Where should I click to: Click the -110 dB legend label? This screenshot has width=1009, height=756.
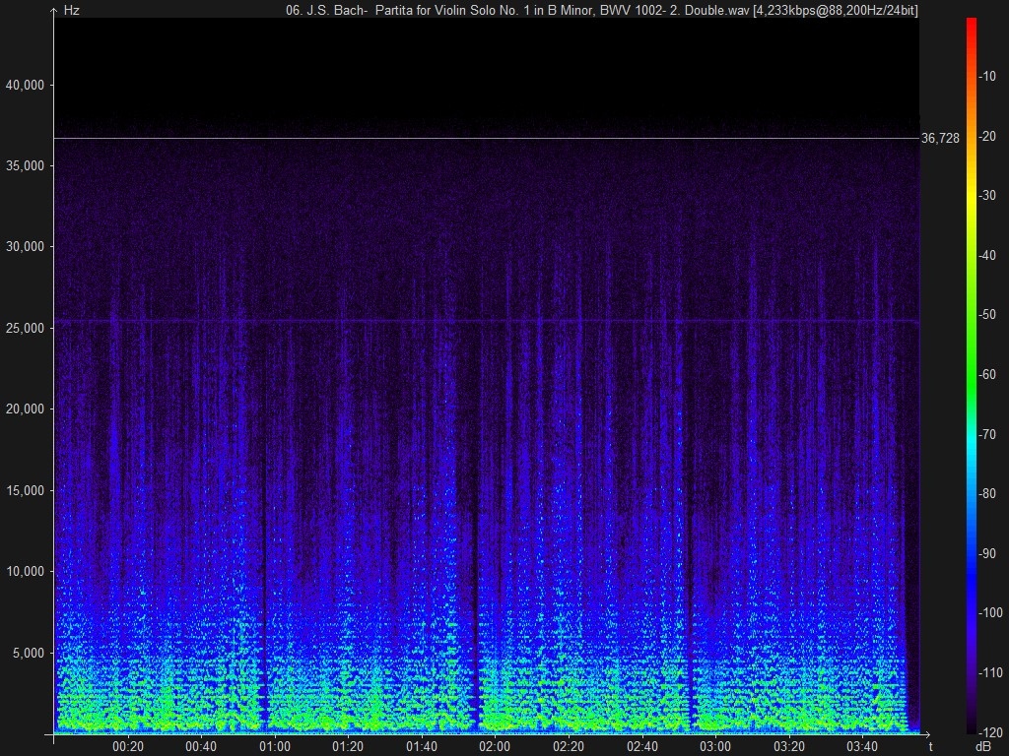[x=991, y=672]
